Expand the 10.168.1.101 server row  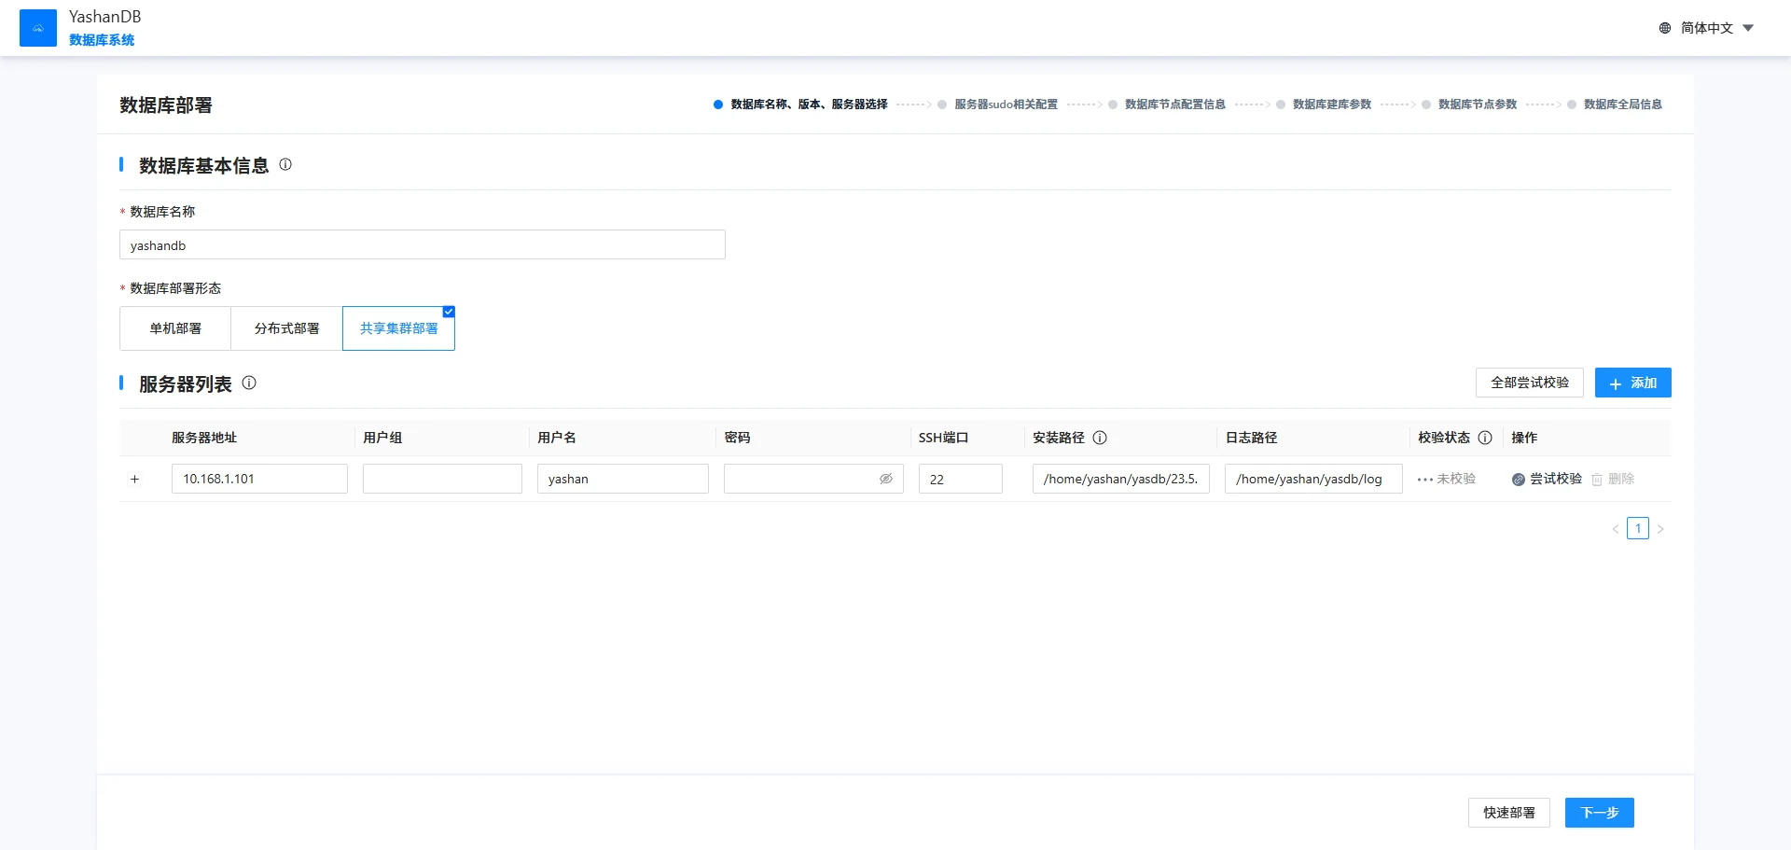[134, 479]
